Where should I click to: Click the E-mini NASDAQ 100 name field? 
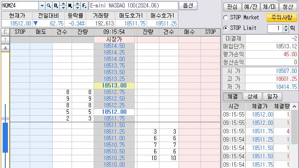pyautogui.click(x=133, y=6)
